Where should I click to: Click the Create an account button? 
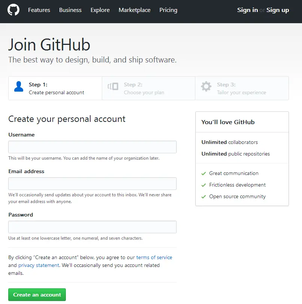click(37, 295)
